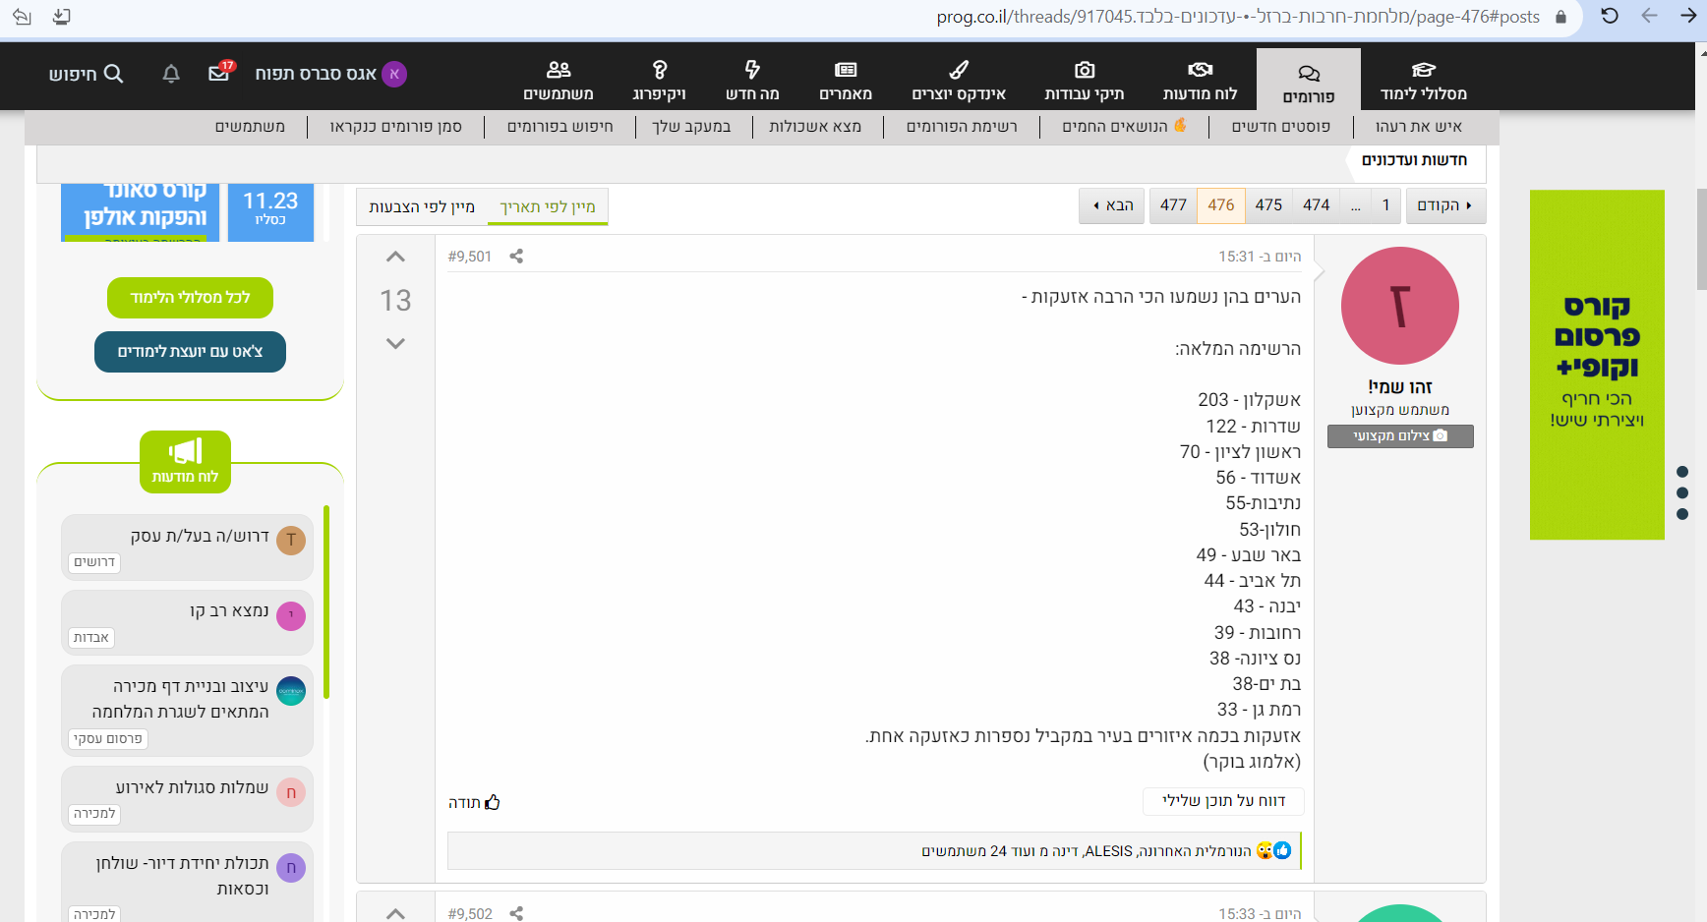Open the pink ז avatar of the post author
Image resolution: width=1707 pixels, height=922 pixels.
tap(1400, 306)
